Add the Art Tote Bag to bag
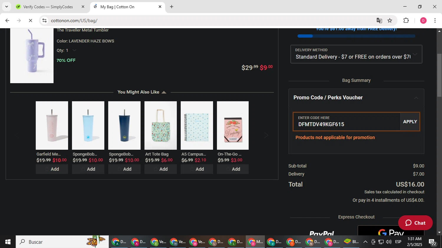 pyautogui.click(x=161, y=169)
